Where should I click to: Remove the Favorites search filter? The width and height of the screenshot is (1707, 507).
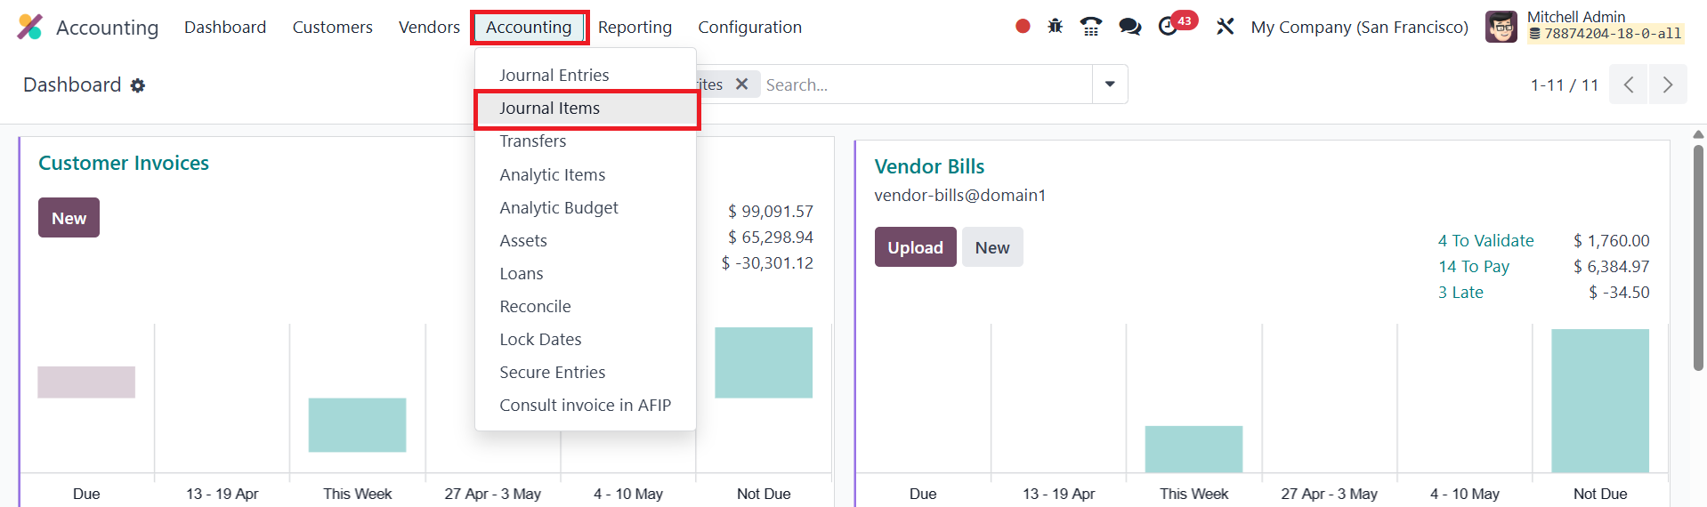click(741, 84)
